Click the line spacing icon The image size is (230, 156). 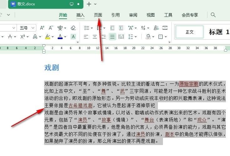[131, 37]
